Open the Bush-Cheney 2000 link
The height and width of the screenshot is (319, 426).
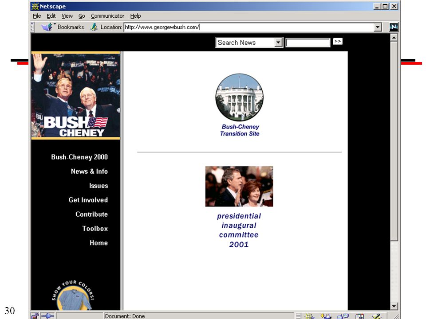[79, 157]
